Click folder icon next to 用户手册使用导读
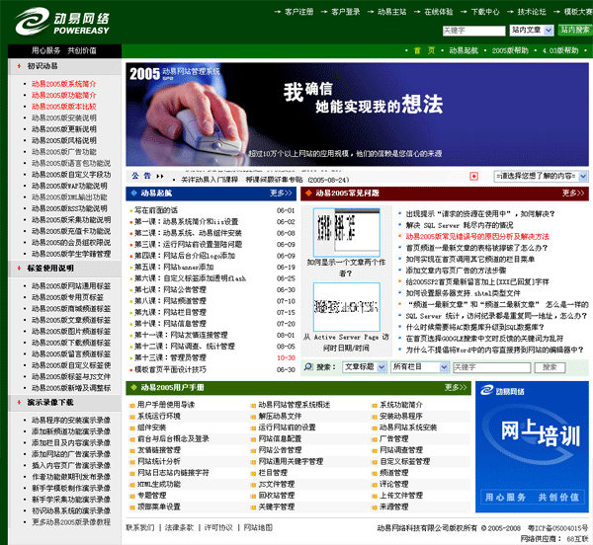The width and height of the screenshot is (593, 545). tap(131, 405)
